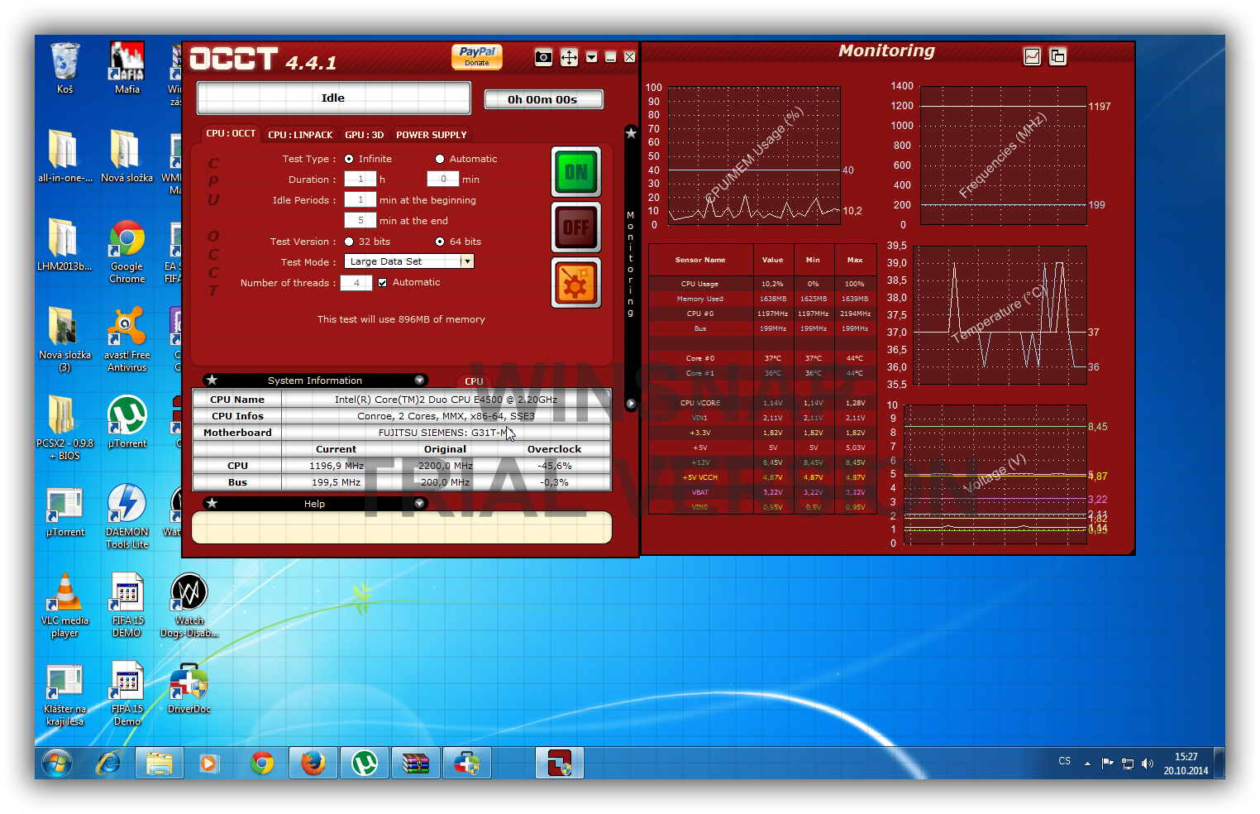
Task: Click the idle minutes at the end field
Action: [360, 220]
